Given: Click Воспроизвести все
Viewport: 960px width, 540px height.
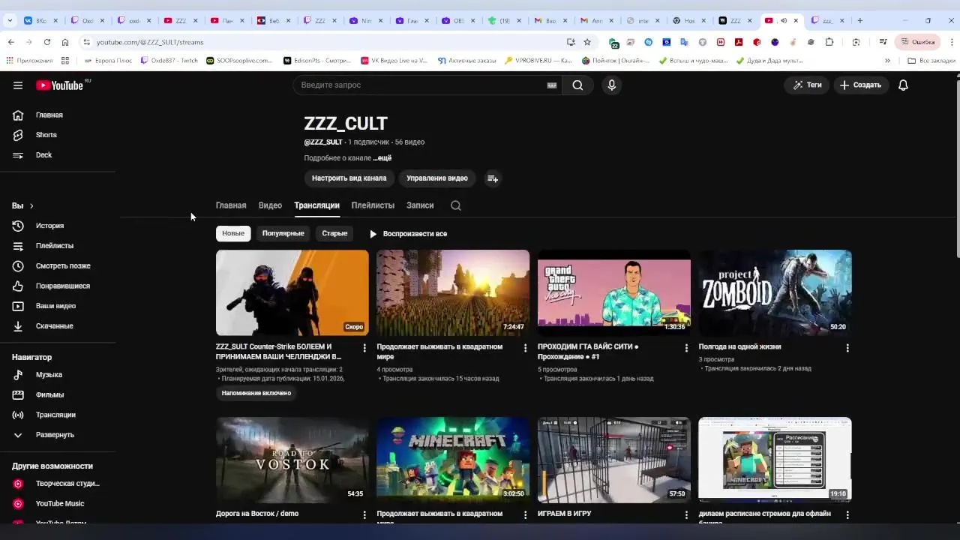Looking at the screenshot, I should tap(408, 234).
